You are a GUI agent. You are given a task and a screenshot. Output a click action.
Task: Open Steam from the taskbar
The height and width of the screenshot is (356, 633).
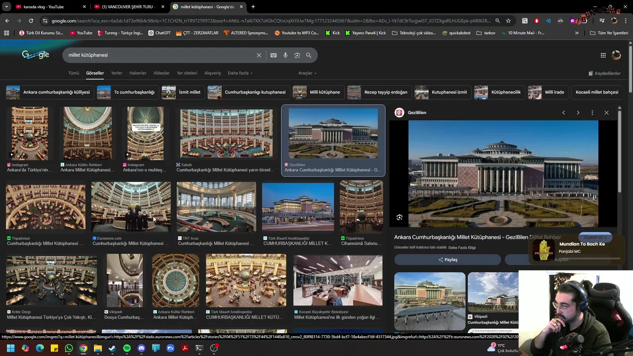pyautogui.click(x=112, y=348)
